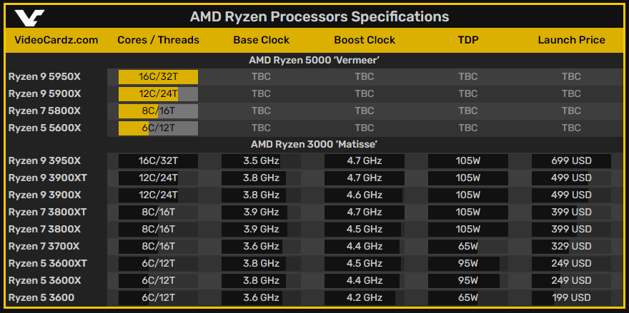
Task: Click the AMD Ryzen Processors Specifications title
Action: [x=320, y=17]
